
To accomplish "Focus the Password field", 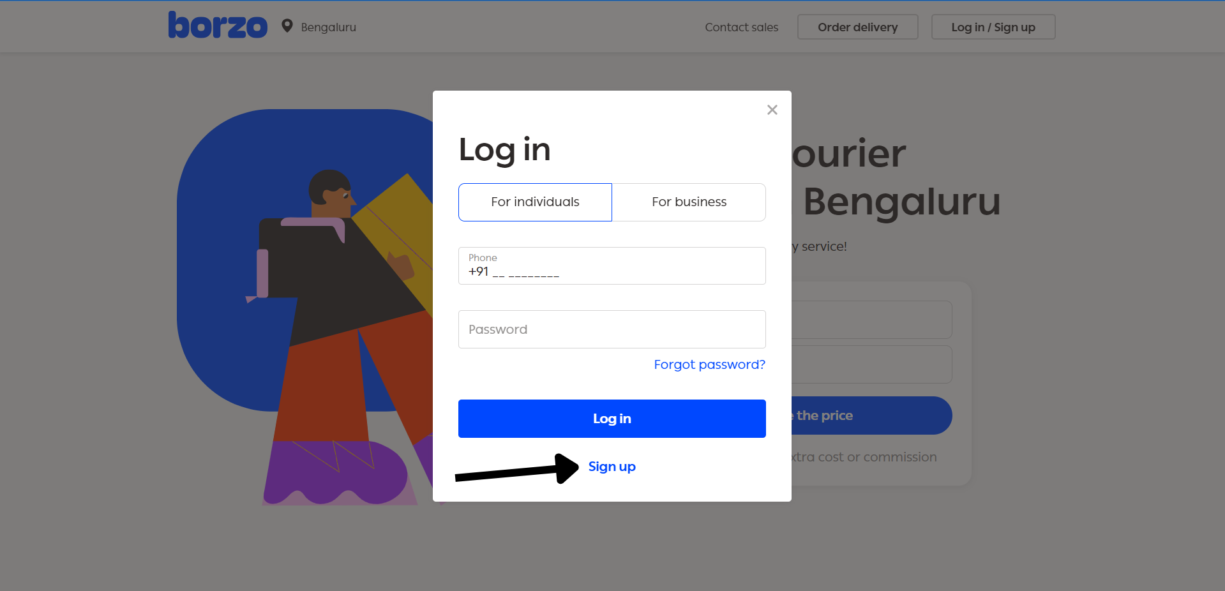I will 612,329.
